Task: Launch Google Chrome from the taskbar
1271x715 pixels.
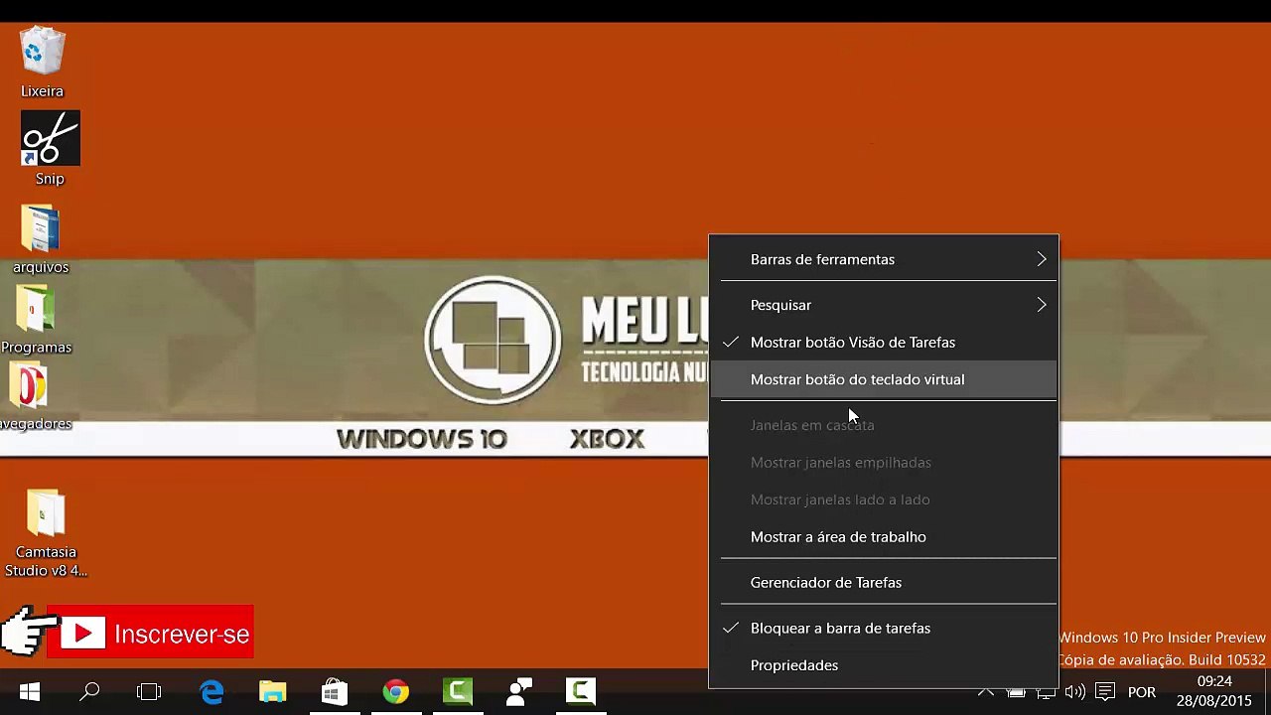Action: coord(395,691)
